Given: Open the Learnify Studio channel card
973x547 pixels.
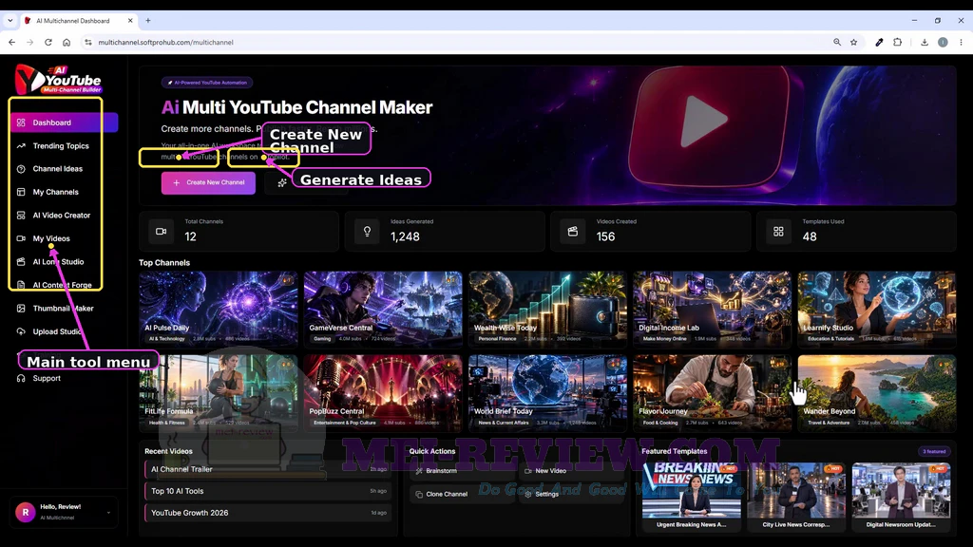Looking at the screenshot, I should [x=877, y=309].
